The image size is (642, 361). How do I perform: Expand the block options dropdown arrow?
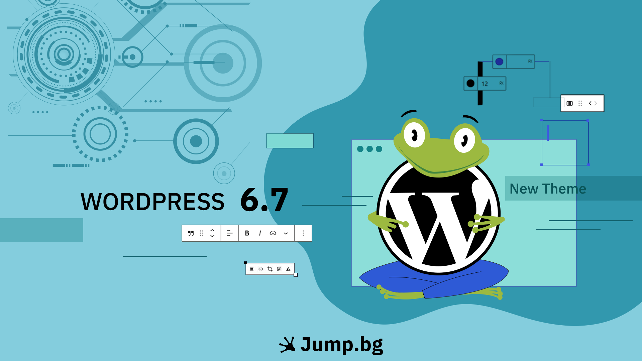(x=286, y=233)
